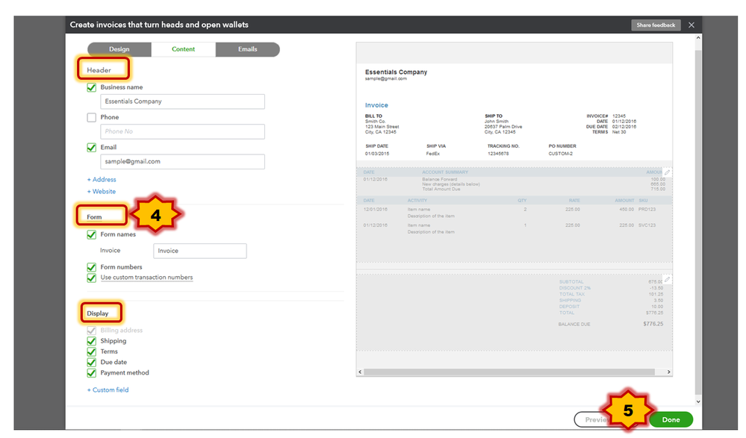
Task: Click the ACCOUNT SUMMARY header in preview
Action: pyautogui.click(x=445, y=172)
